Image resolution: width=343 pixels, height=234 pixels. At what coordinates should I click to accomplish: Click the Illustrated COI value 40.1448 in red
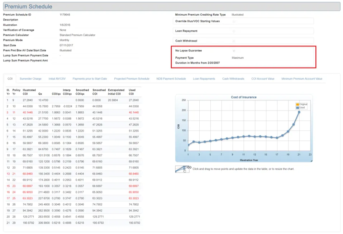click(x=28, y=112)
